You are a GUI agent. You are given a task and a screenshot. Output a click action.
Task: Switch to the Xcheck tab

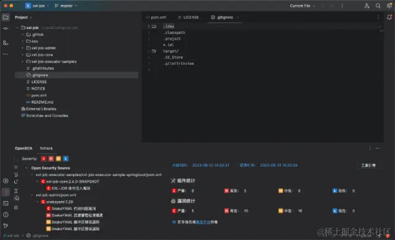pos(46,148)
